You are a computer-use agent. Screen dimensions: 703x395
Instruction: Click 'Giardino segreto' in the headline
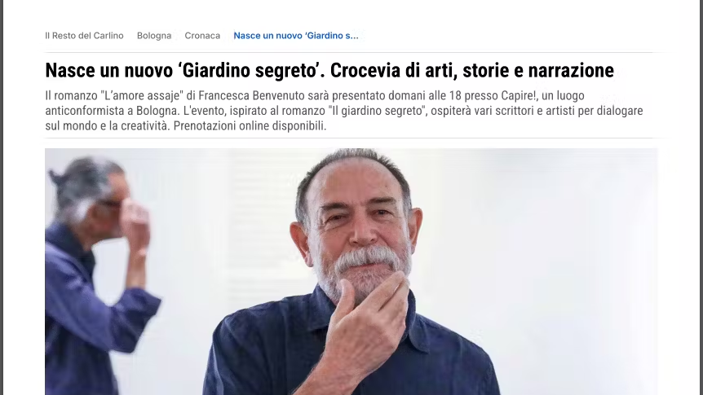point(250,70)
